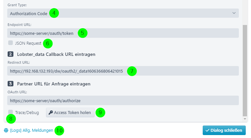This screenshot has width=251, height=138.
Task: Click the Dialog schließen button
Action: [x=224, y=130]
